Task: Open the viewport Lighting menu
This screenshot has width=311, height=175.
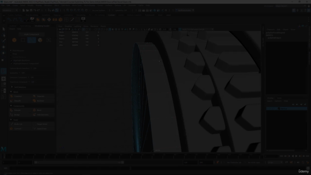Action: click(x=78, y=26)
